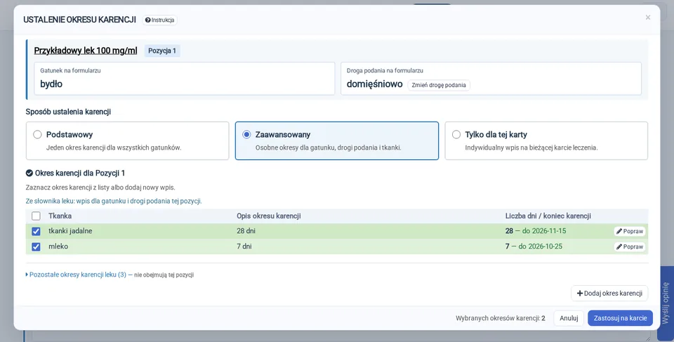Click the Sposób ustalenia karencji heading
674x342 pixels.
68,112
